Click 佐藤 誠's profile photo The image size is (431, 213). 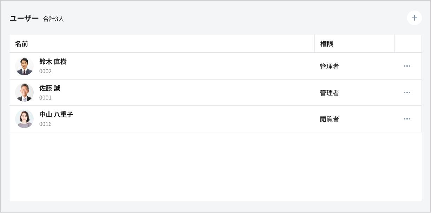25,92
